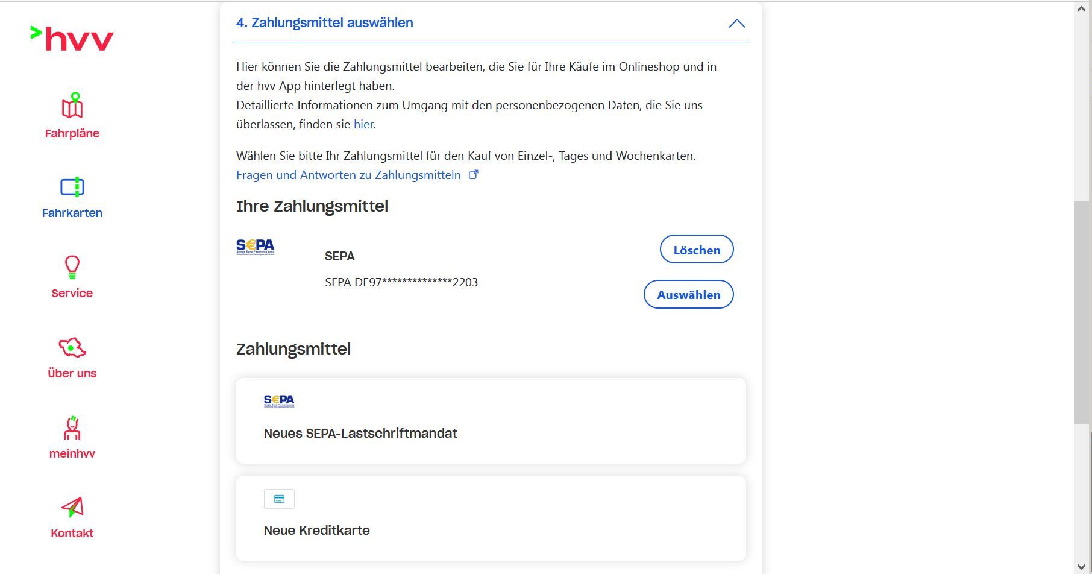Click the hvv logo
Screen dimensions: 1092x574
pos(72,39)
